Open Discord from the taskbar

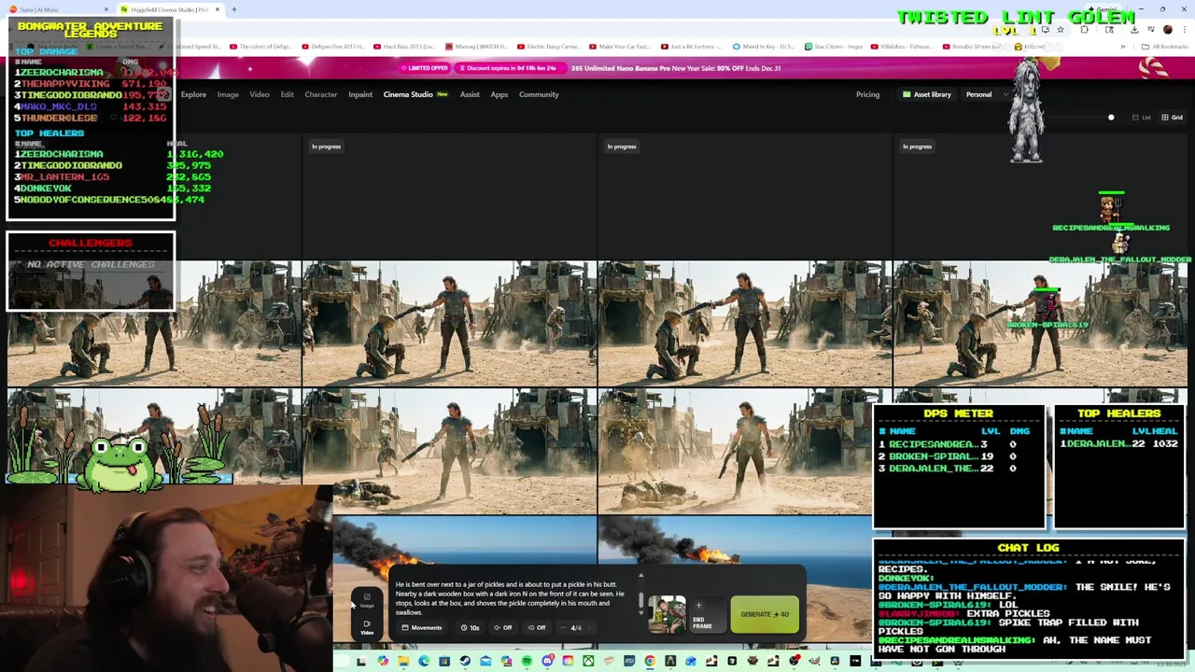547,662
